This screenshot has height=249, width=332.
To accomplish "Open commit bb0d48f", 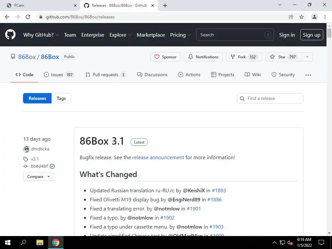I will pyautogui.click(x=39, y=166).
